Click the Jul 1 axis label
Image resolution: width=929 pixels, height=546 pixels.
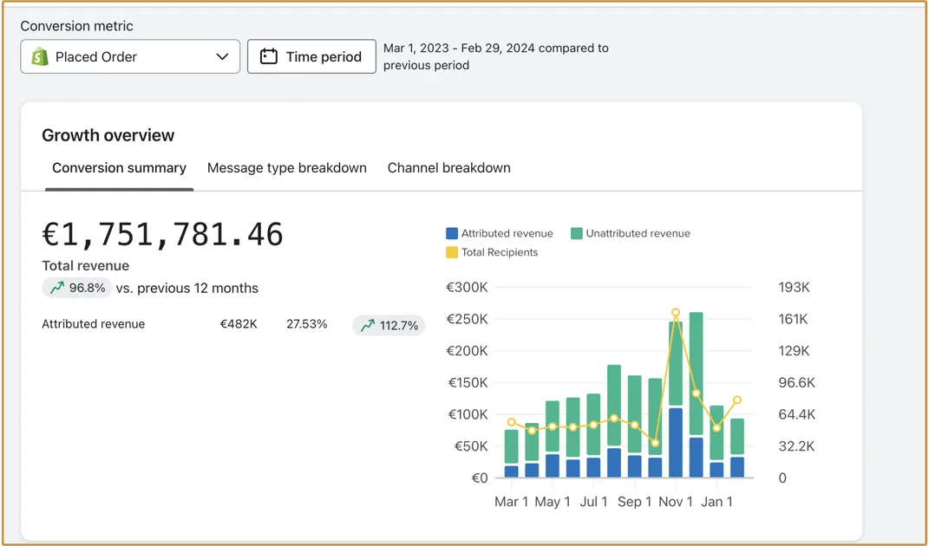pos(593,502)
